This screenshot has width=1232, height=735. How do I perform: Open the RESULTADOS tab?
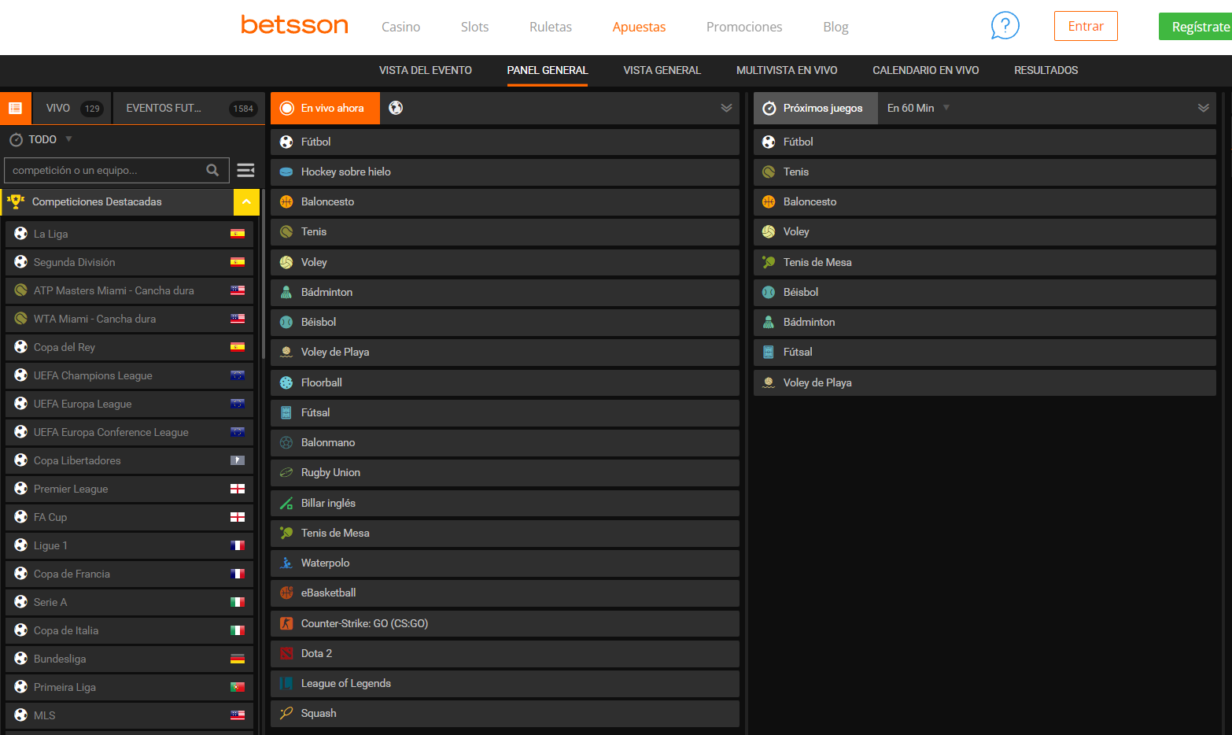1046,70
